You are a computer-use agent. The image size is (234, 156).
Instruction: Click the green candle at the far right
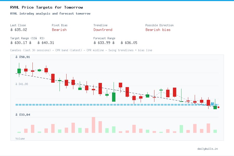point(215,107)
